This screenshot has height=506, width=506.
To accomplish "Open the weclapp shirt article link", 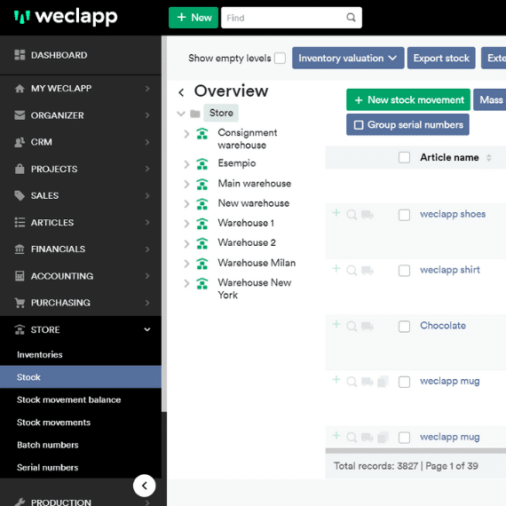I will tap(450, 270).
